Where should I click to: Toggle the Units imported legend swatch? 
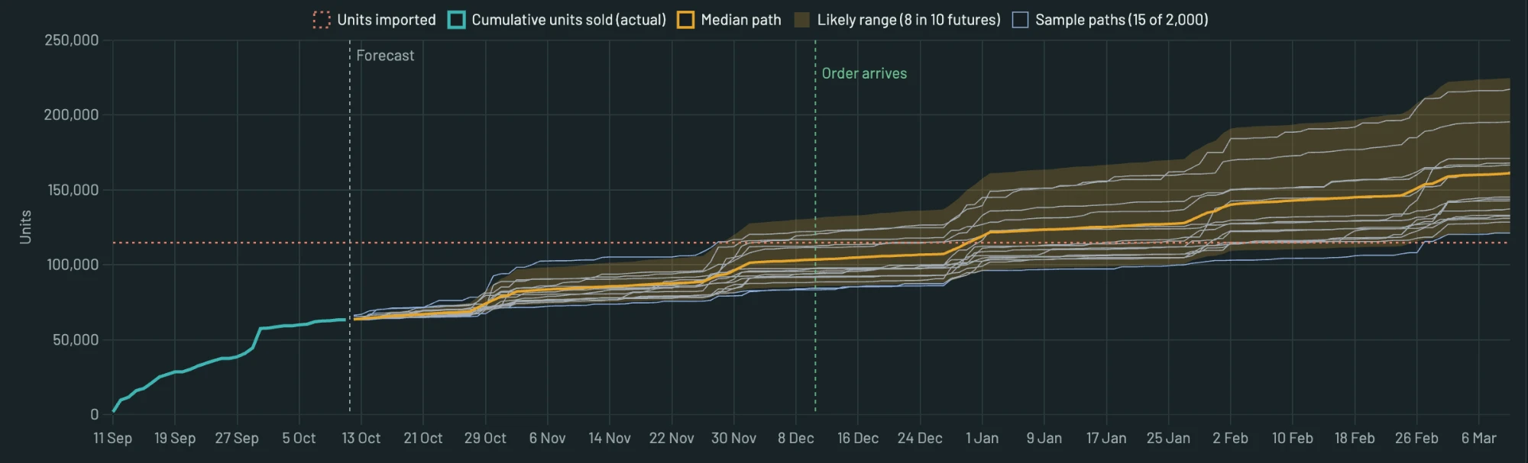tap(322, 20)
